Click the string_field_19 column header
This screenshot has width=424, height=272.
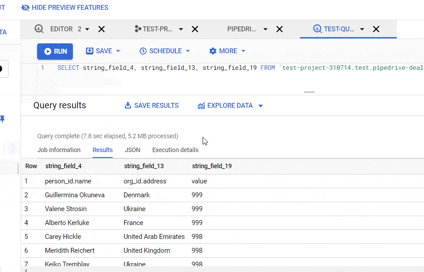(x=212, y=166)
